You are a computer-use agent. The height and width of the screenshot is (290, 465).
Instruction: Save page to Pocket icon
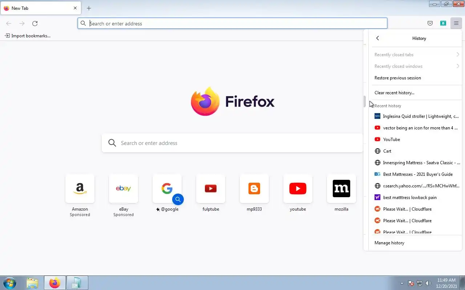(430, 23)
